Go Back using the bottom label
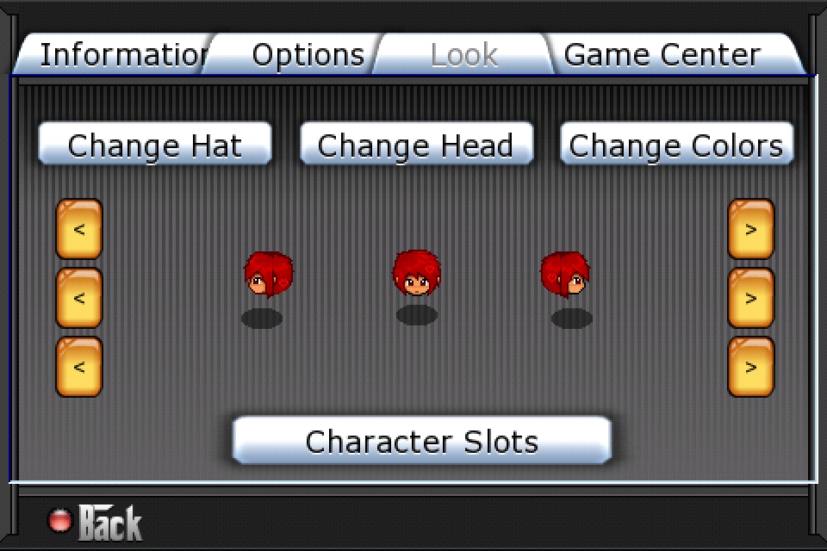The image size is (827, 551). pyautogui.click(x=110, y=523)
